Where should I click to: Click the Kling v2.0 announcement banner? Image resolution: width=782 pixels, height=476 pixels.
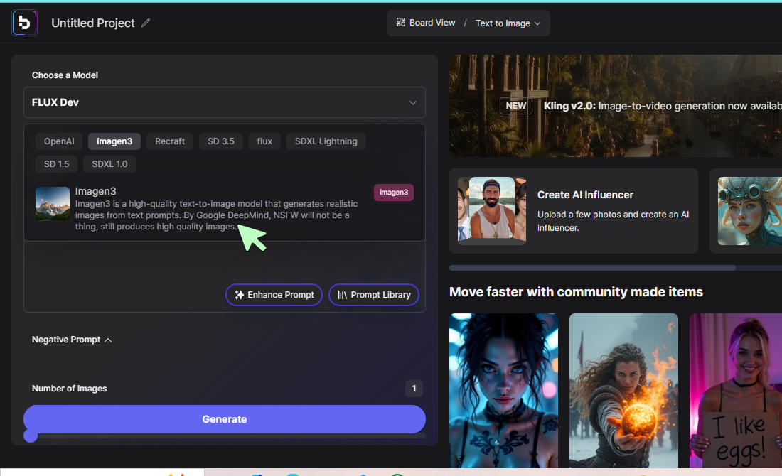(615, 106)
